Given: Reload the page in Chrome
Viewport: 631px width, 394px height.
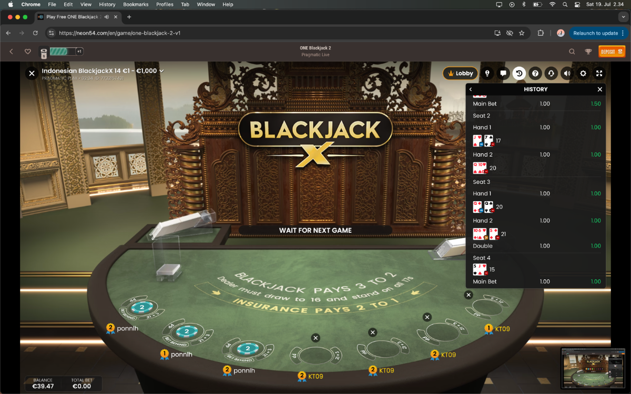Looking at the screenshot, I should (35, 33).
